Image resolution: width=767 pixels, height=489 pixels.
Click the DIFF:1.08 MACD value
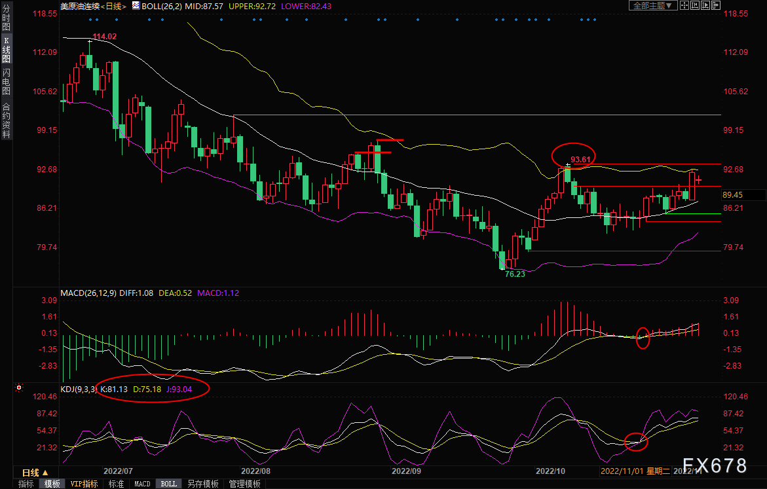(136, 293)
